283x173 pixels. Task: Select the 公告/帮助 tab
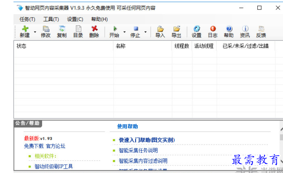28,123
